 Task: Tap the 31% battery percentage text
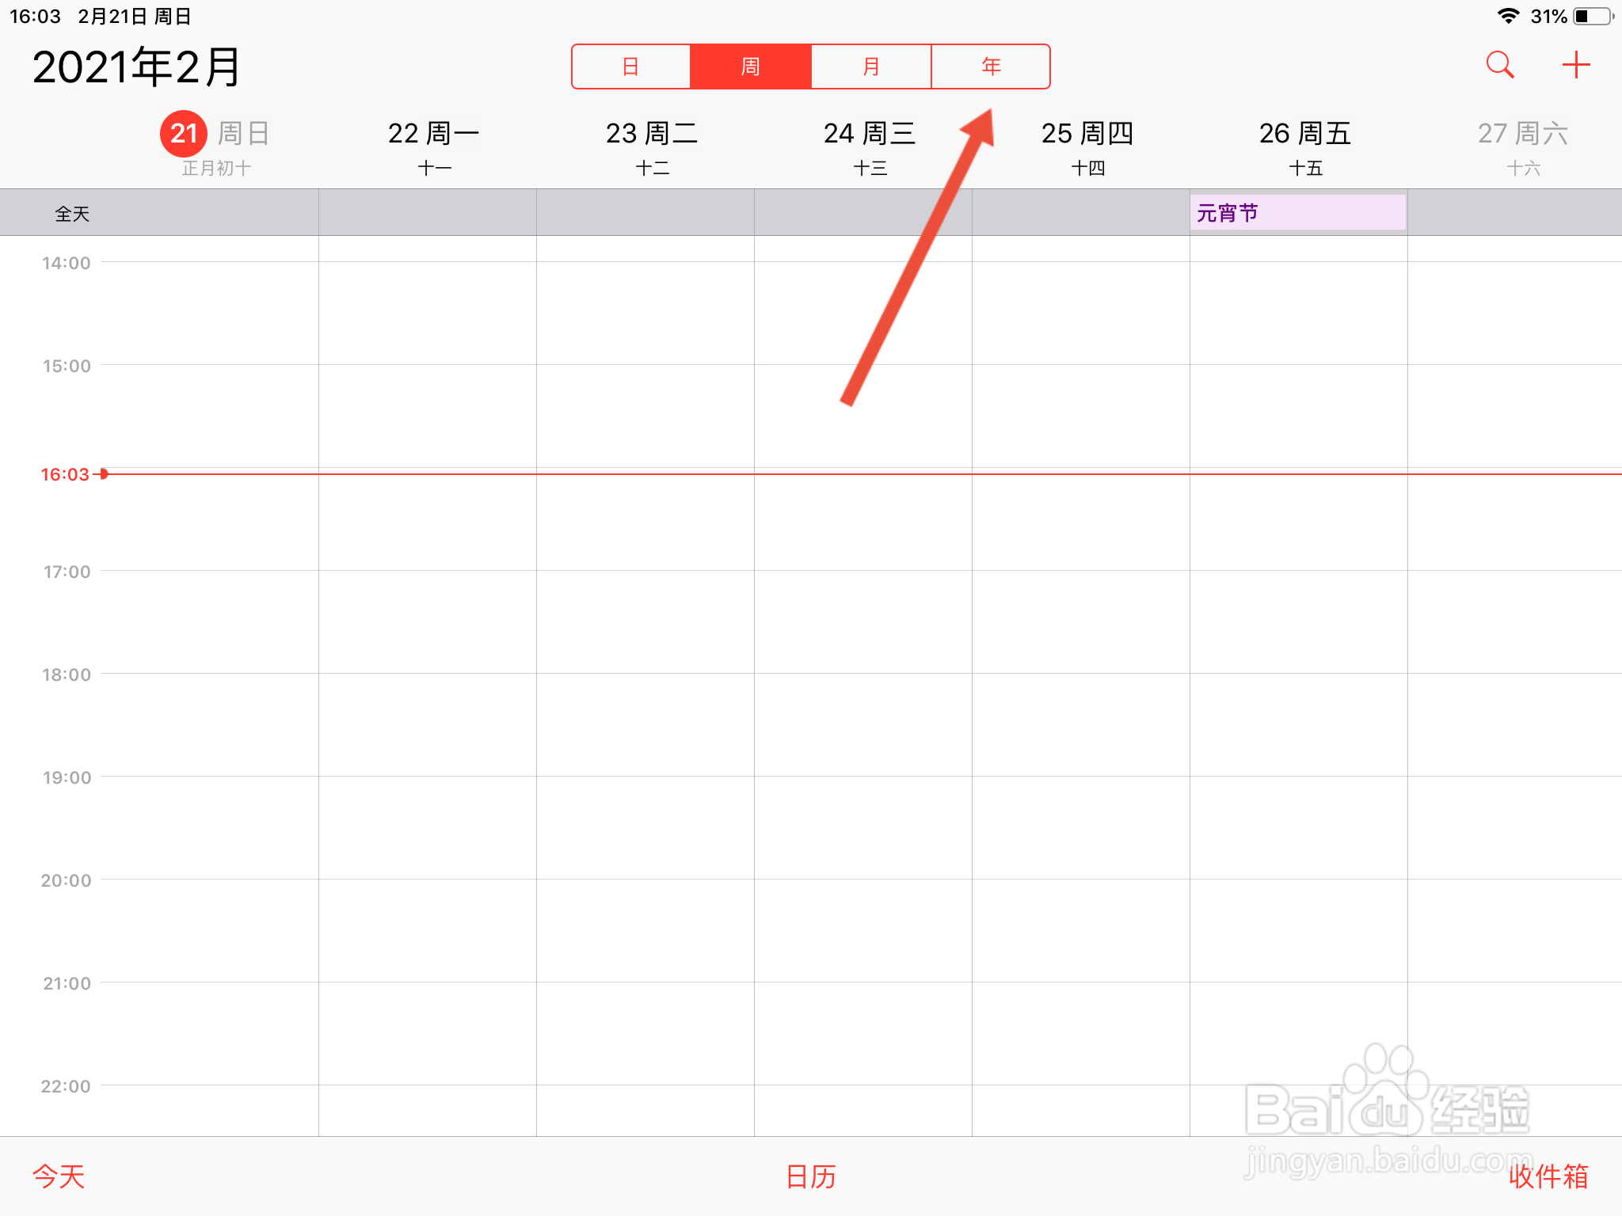[x=1548, y=17]
